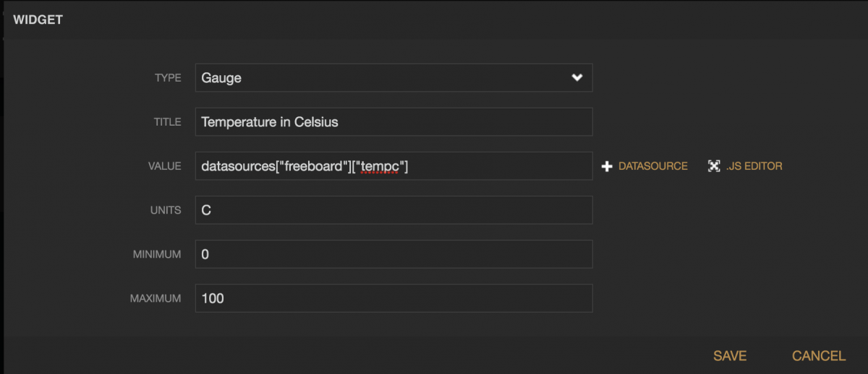Screen dimensions: 868x374
Task: Cancel the widget dialog
Action: click(x=818, y=356)
